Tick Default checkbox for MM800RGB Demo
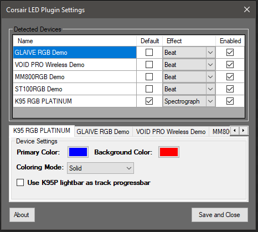258x232 pixels. (x=149, y=77)
